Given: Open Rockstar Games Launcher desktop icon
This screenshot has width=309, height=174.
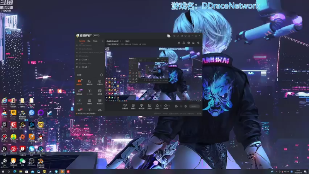Looking at the screenshot, I should (14, 114).
